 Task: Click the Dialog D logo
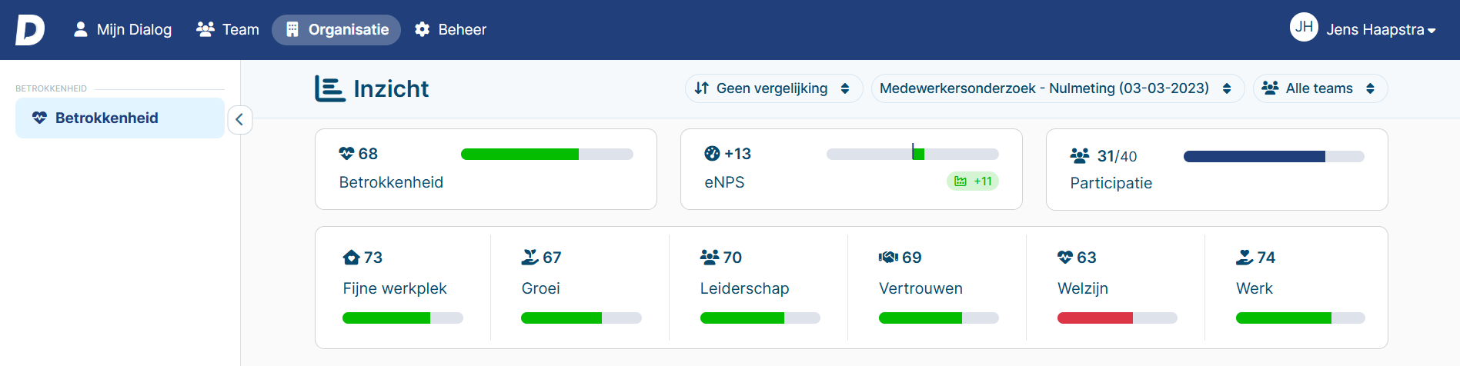coord(30,30)
